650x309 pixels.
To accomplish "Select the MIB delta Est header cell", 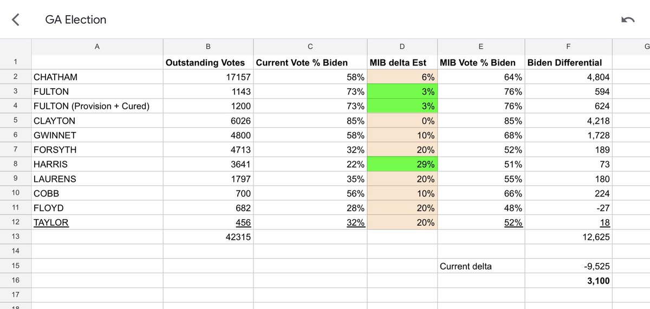I will 402,62.
